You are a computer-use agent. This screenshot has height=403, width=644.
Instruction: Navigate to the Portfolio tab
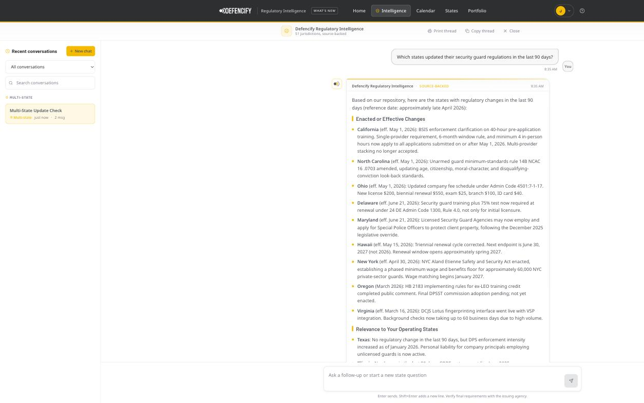477,10
